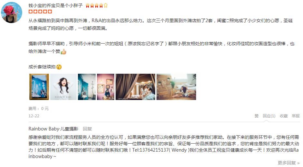
Task: Click the kissing-face emoji after 成长套继续拍
Action: click(59, 67)
